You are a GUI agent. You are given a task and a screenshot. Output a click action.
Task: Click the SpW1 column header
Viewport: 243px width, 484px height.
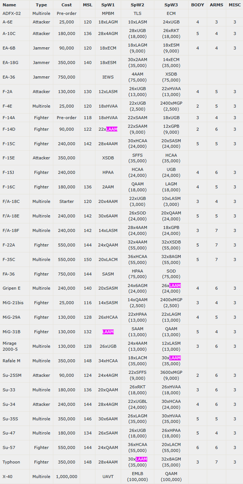click(108, 5)
